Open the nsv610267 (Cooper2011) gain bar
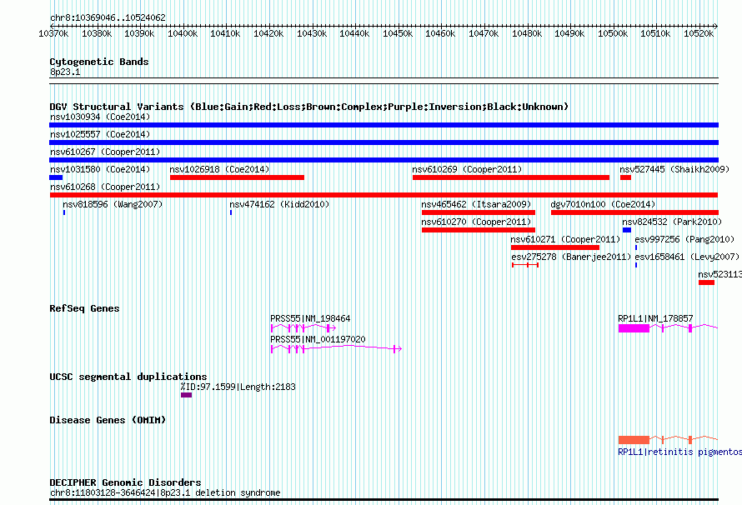Screen dimensions: 742x505 (384, 160)
